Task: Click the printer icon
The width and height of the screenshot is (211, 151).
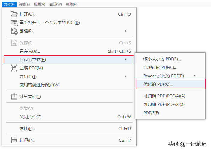Action: click(x=14, y=140)
